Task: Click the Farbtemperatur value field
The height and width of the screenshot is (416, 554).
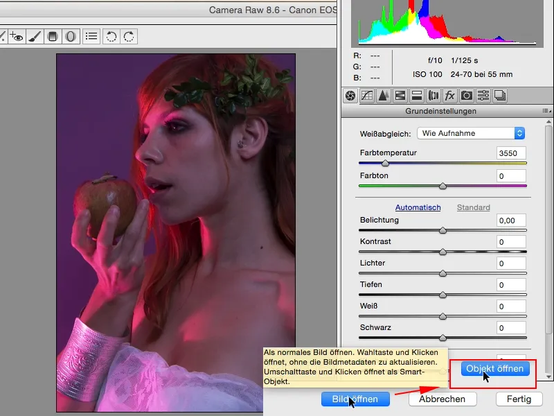Action: [x=511, y=153]
